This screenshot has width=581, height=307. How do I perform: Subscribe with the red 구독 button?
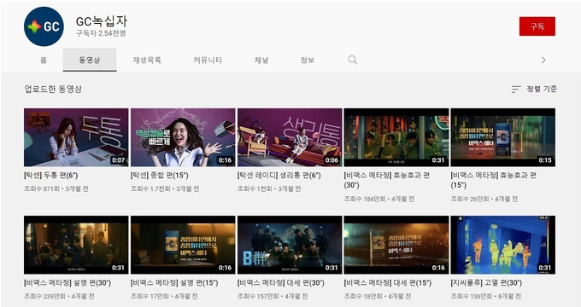tap(537, 26)
